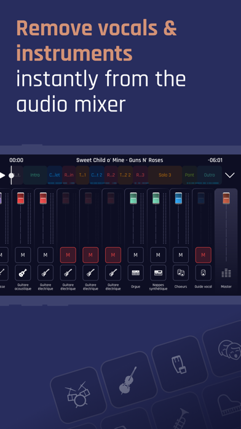
Task: Jump to the R...2 section
Action: coord(111,175)
